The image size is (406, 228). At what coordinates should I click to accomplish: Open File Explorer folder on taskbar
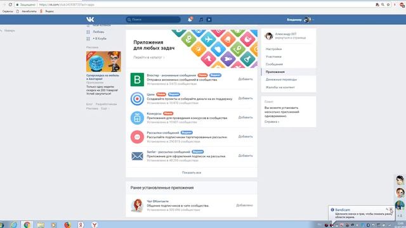[x=41, y=225]
